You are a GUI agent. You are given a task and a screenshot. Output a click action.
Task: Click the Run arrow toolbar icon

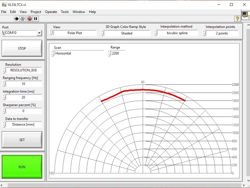(x=16, y=19)
